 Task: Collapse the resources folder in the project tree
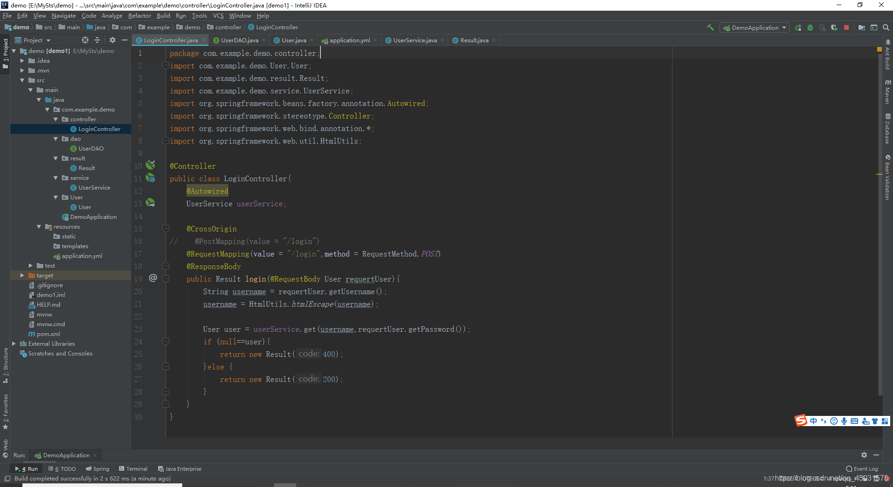(x=39, y=226)
